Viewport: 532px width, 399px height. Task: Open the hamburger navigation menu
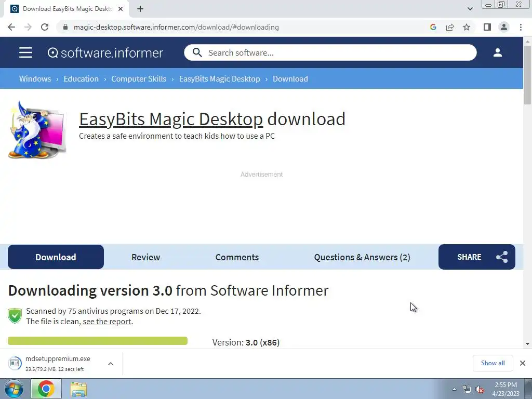25,52
